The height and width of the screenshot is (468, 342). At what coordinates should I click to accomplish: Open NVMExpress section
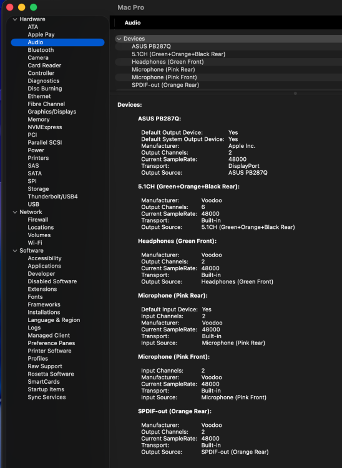click(x=45, y=127)
